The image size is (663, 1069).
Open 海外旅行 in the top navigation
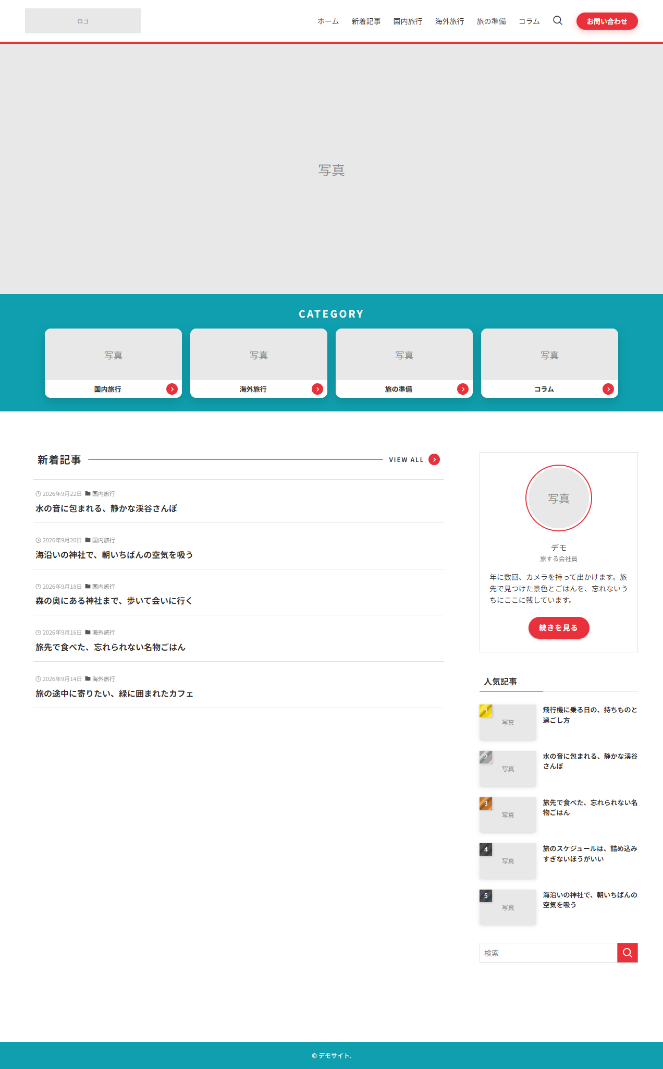(x=450, y=21)
